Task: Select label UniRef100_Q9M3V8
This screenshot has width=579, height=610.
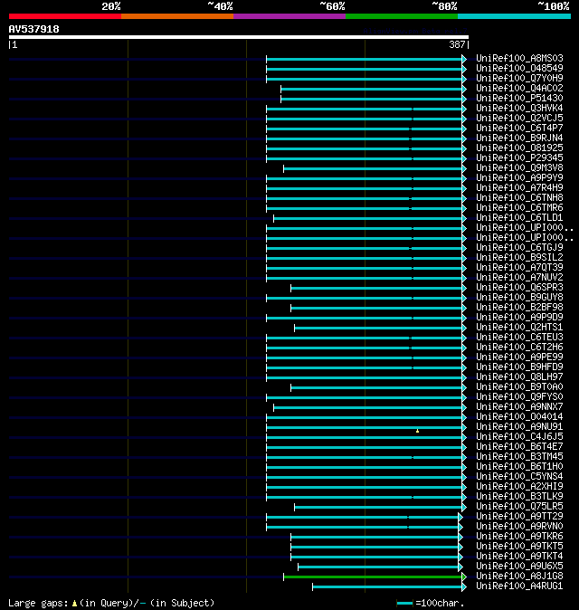Action: pyautogui.click(x=519, y=168)
